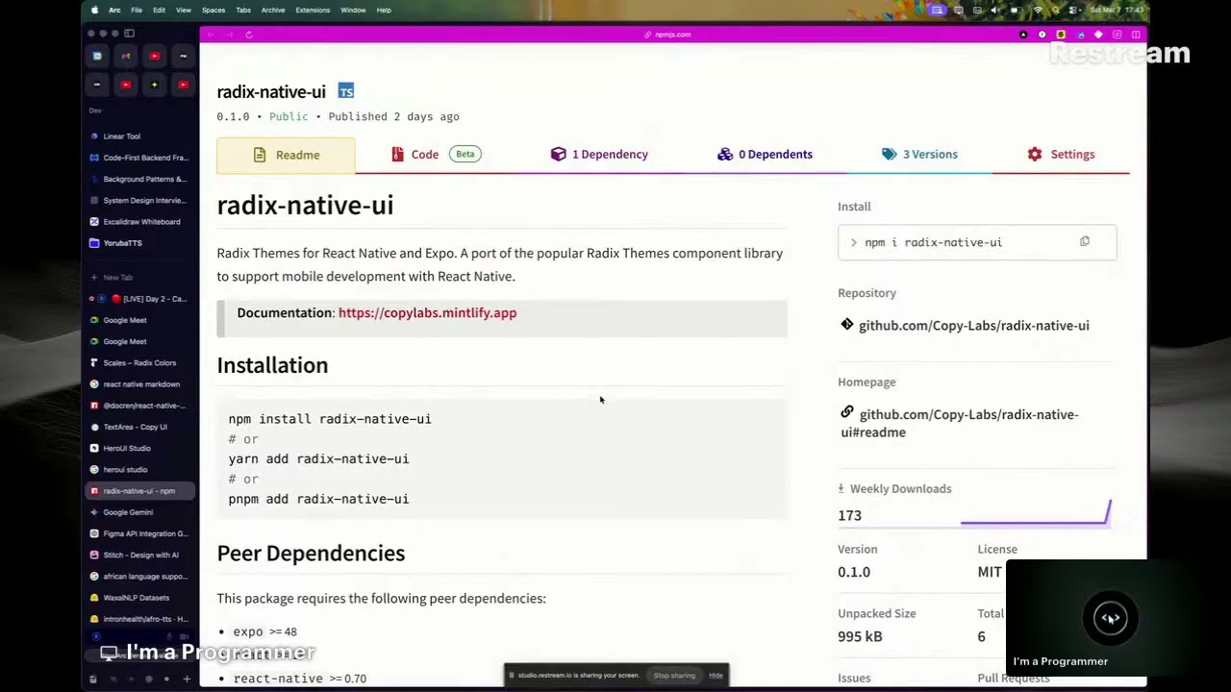
Task: Open the yellow star pinned tile
Action: point(154,85)
